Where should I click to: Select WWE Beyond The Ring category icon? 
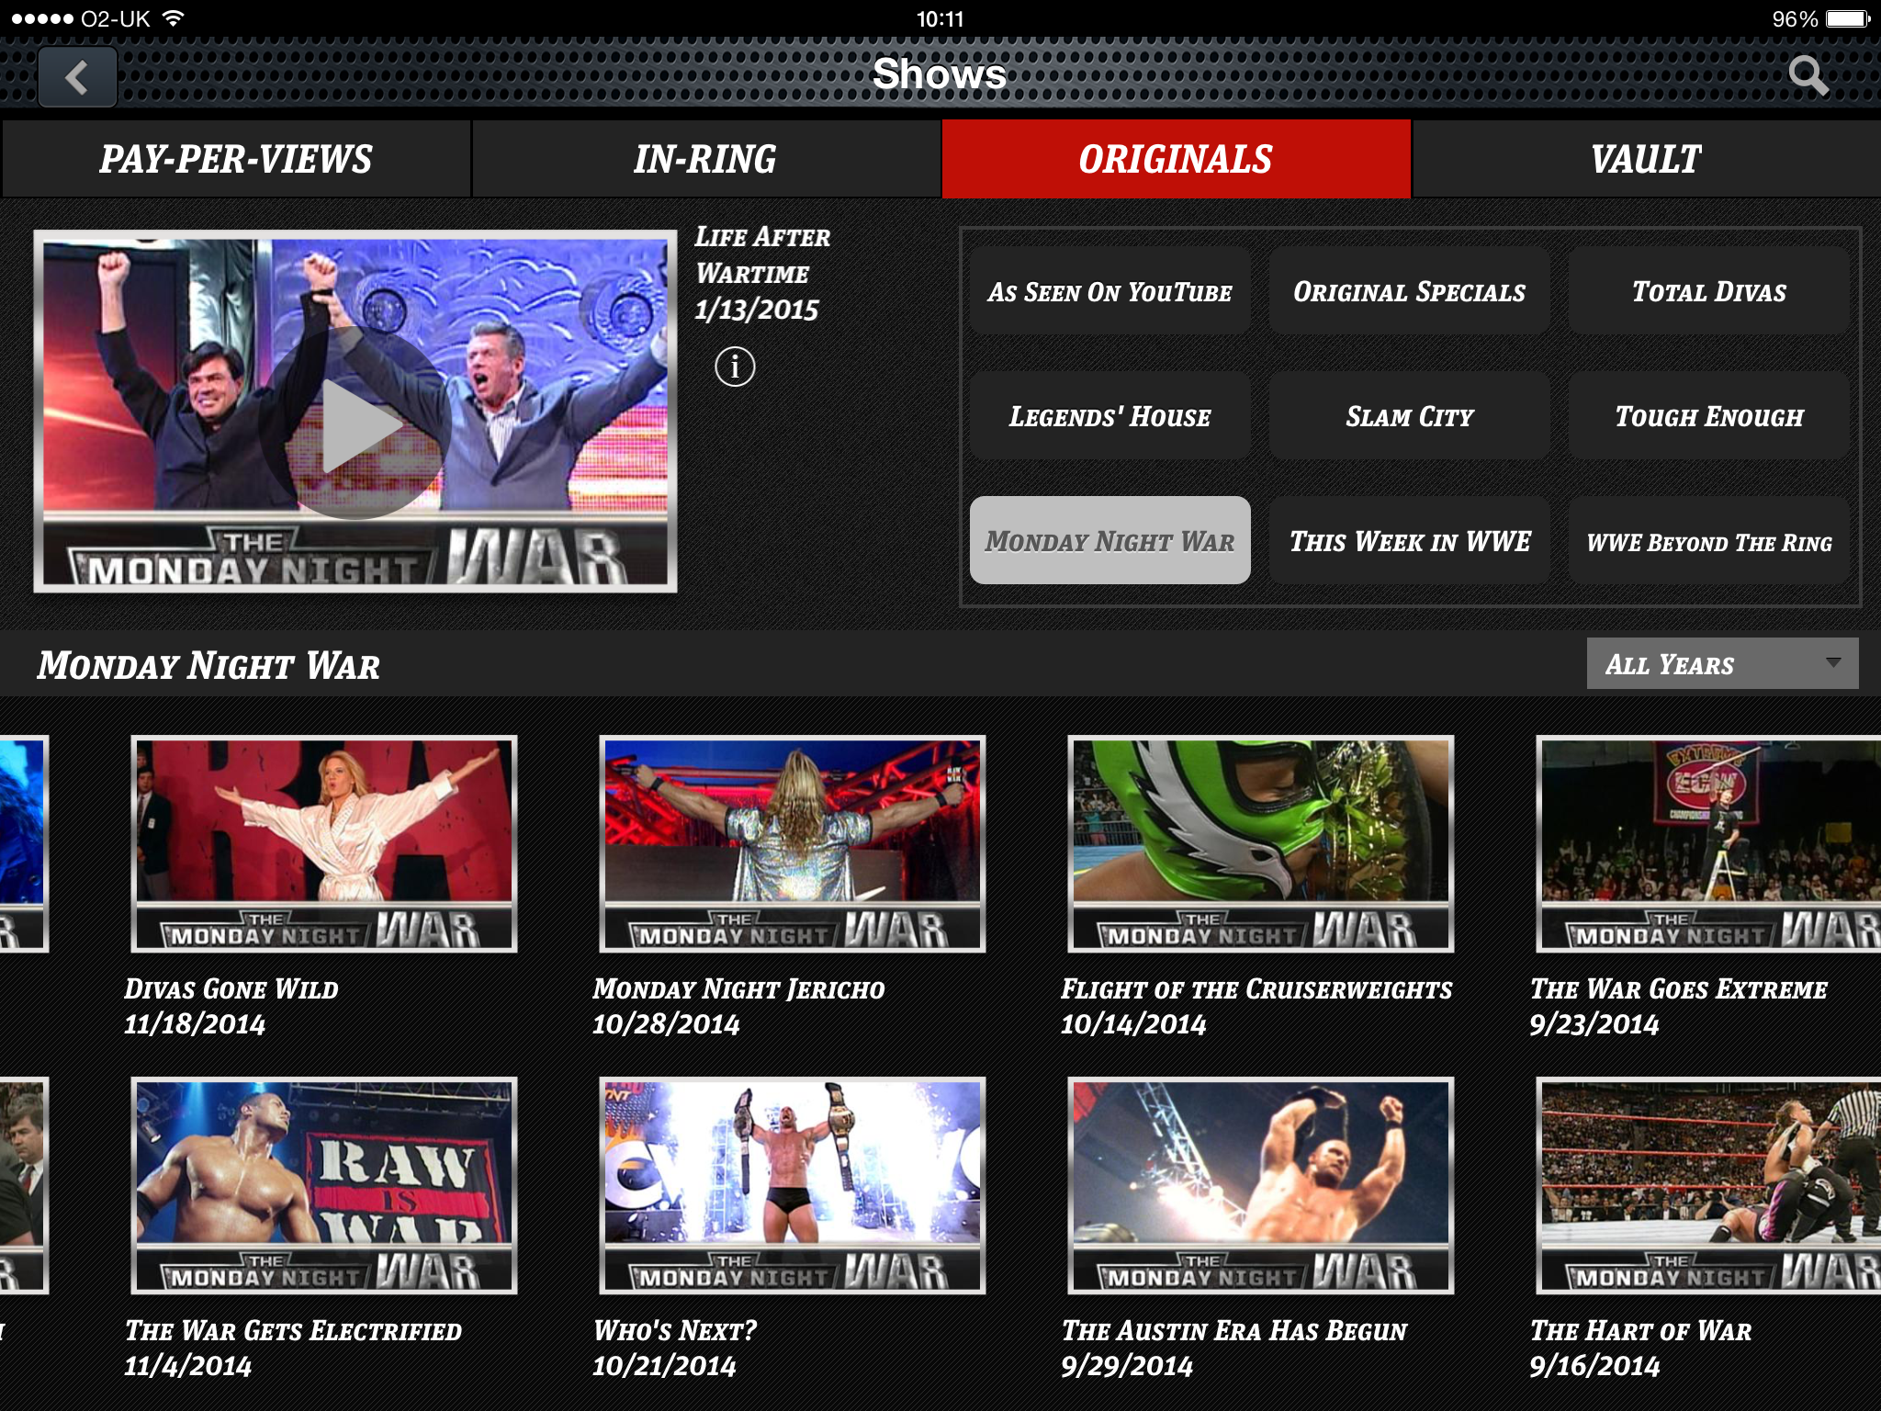1705,541
